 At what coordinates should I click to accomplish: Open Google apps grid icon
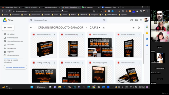(141, 20)
